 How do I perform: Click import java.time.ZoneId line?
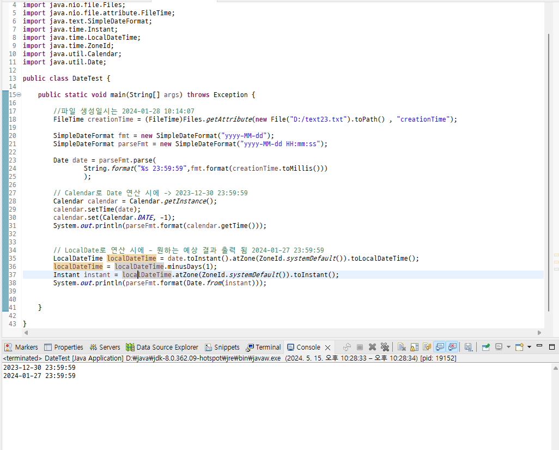point(69,46)
